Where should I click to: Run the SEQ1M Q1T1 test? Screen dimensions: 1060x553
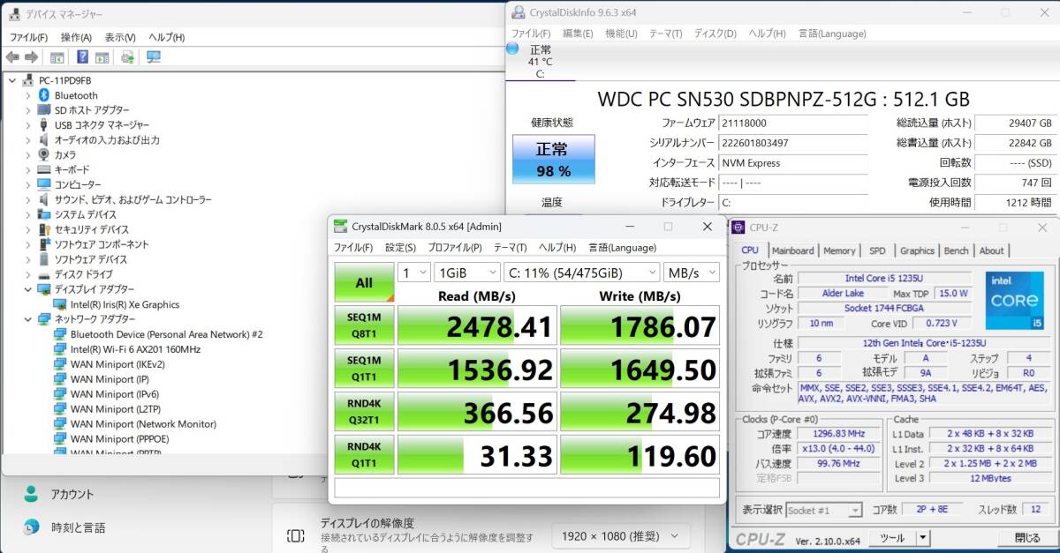[364, 369]
